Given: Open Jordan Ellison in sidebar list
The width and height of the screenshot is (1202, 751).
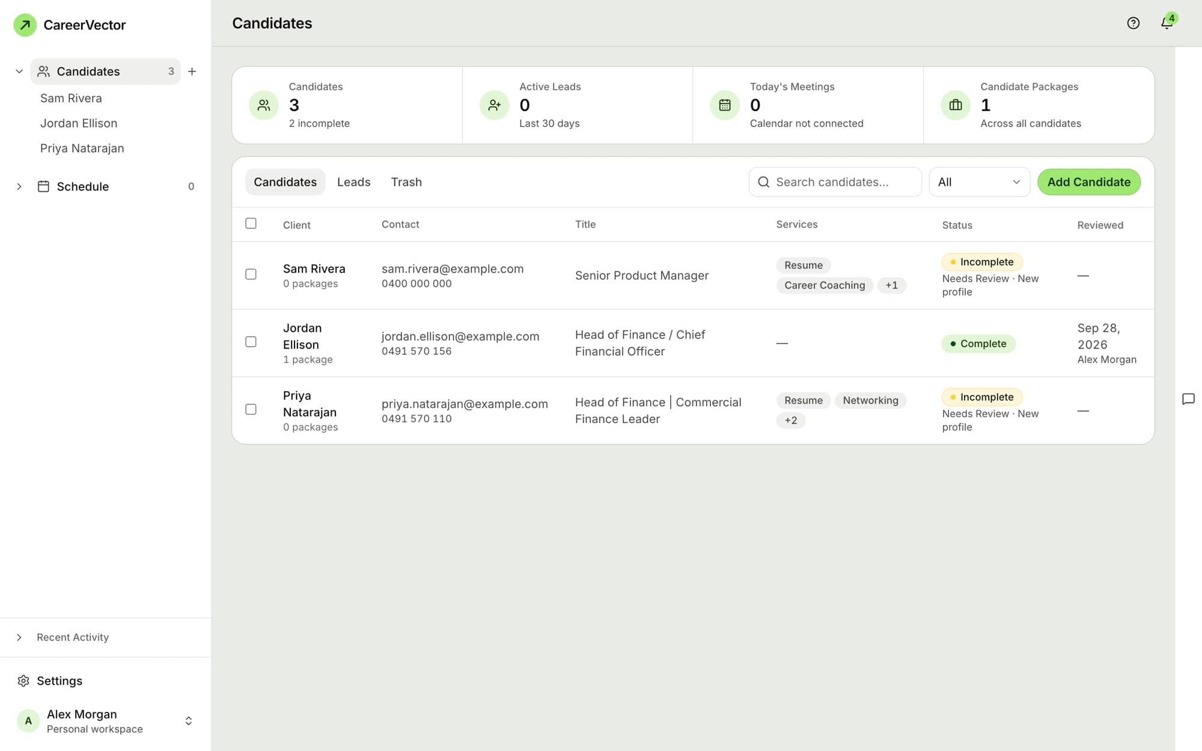Looking at the screenshot, I should (x=79, y=123).
